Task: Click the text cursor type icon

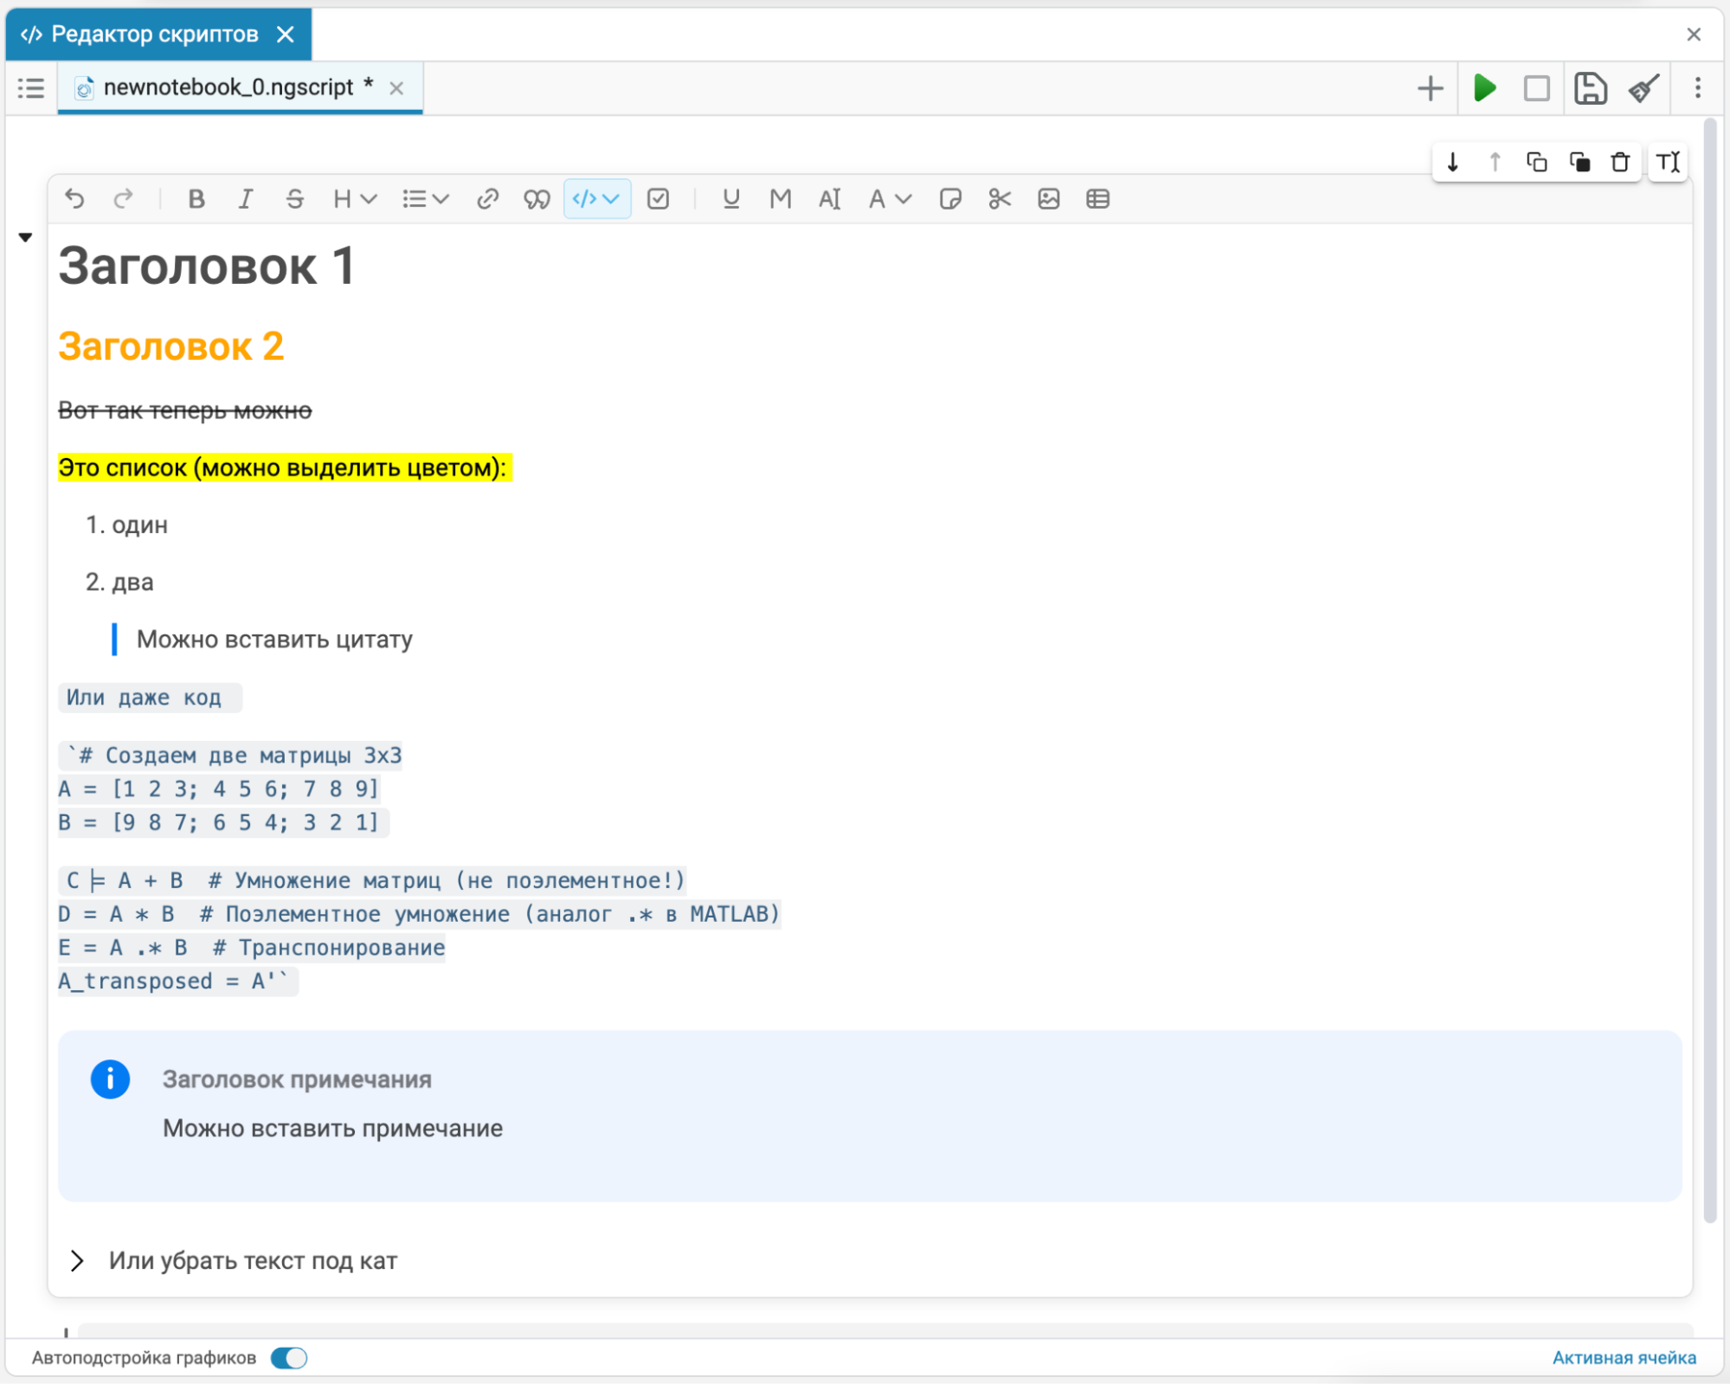Action: coord(1669,162)
